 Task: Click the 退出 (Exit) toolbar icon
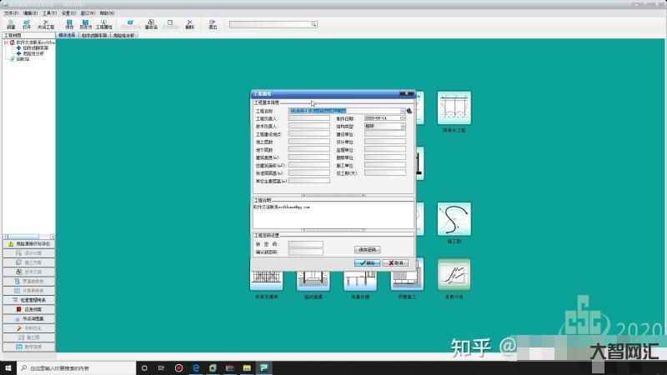[x=213, y=24]
